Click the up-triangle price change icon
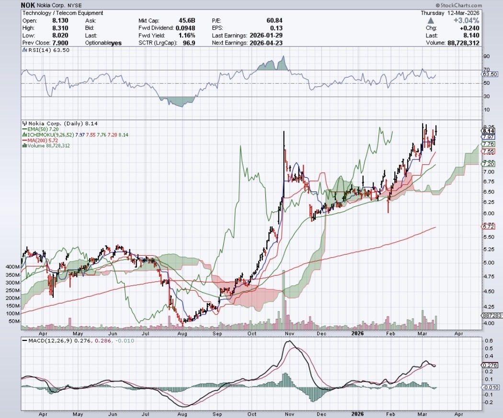 [x=431, y=21]
